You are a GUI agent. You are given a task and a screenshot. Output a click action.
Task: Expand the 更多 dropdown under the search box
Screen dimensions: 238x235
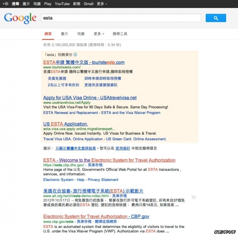[99, 34]
